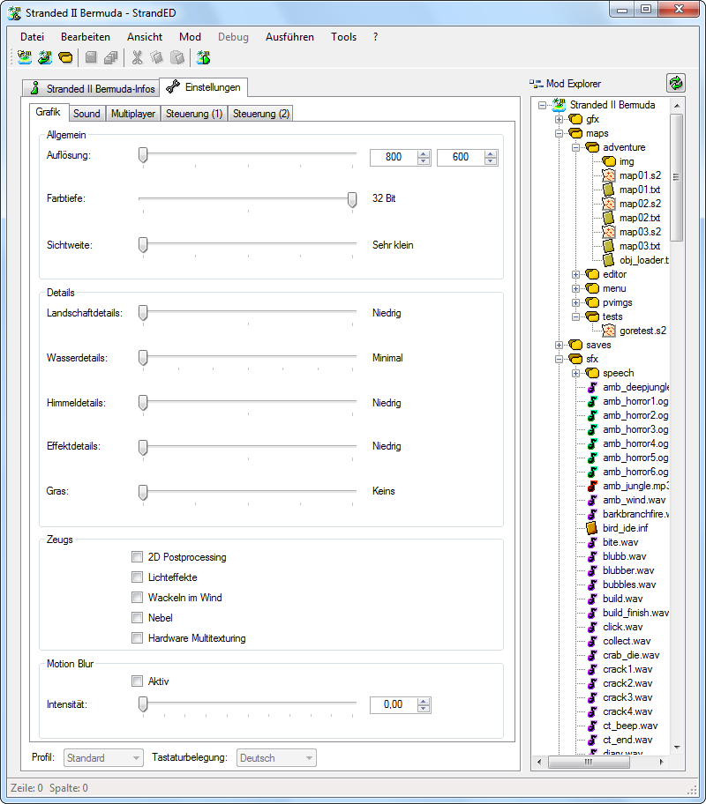The image size is (706, 804).
Task: Enable Hardware Multitexturing checkbox
Action: [137, 638]
